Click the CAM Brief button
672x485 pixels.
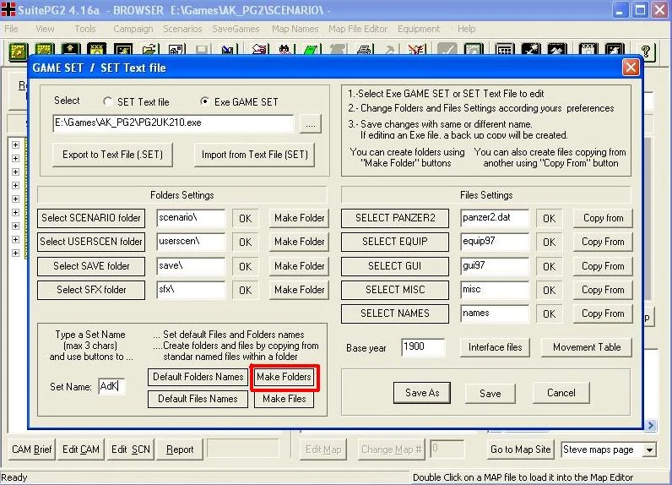(32, 450)
